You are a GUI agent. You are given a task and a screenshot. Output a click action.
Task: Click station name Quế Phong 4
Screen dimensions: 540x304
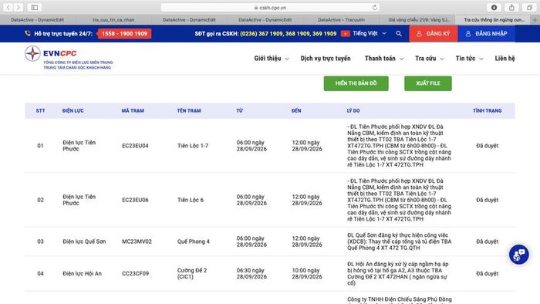193,242
